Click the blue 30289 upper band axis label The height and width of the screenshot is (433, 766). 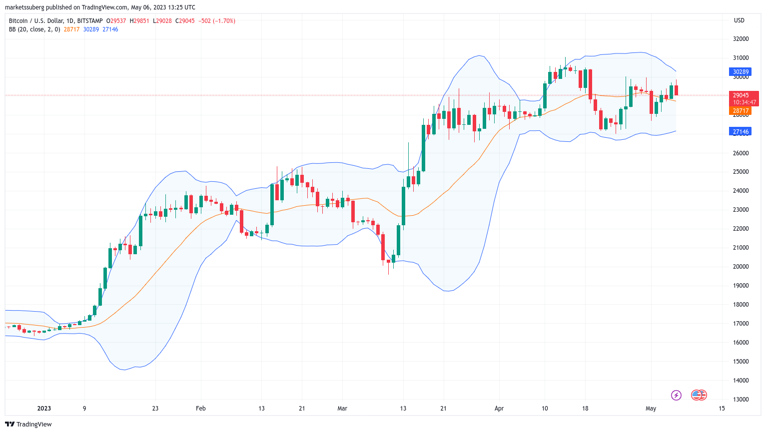pyautogui.click(x=741, y=72)
